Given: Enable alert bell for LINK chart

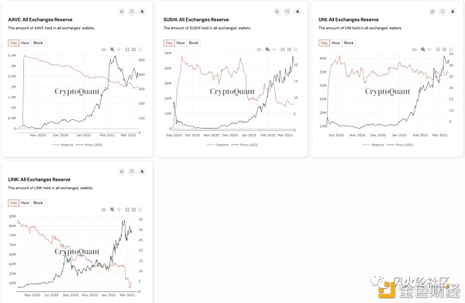Looking at the screenshot, I should coord(142,171).
